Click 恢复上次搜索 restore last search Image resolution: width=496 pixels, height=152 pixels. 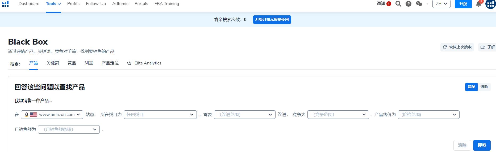tap(457, 47)
